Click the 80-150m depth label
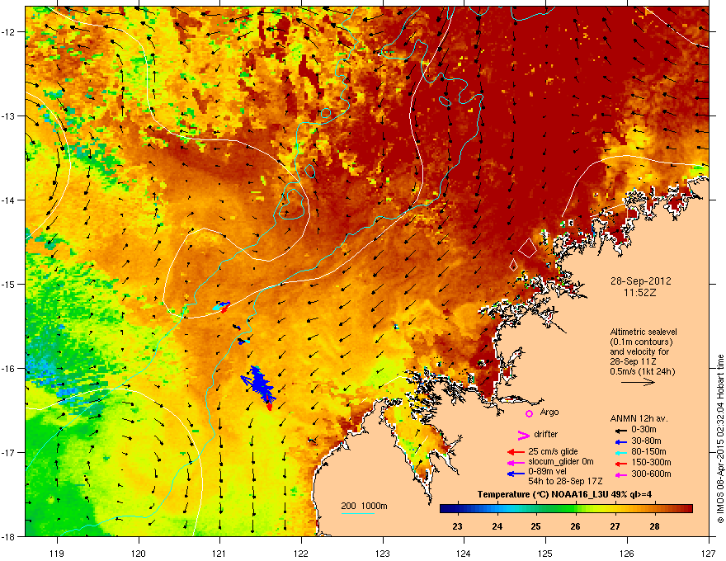The height and width of the screenshot is (561, 726). pyautogui.click(x=648, y=452)
